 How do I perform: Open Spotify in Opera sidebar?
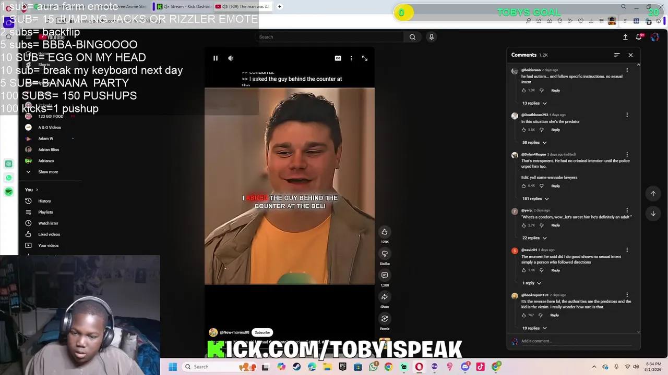pos(9,192)
